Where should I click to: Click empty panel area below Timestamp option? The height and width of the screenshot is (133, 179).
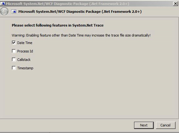tap(89, 94)
